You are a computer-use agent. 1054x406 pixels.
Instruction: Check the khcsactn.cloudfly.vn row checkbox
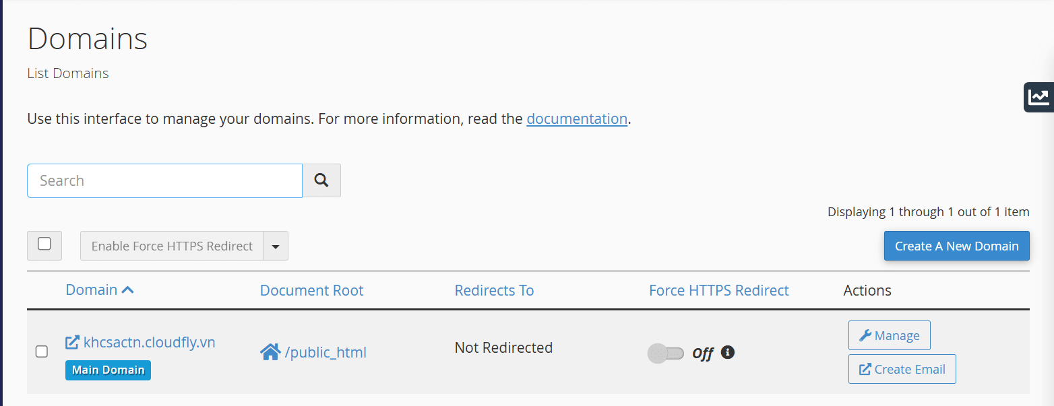[42, 351]
